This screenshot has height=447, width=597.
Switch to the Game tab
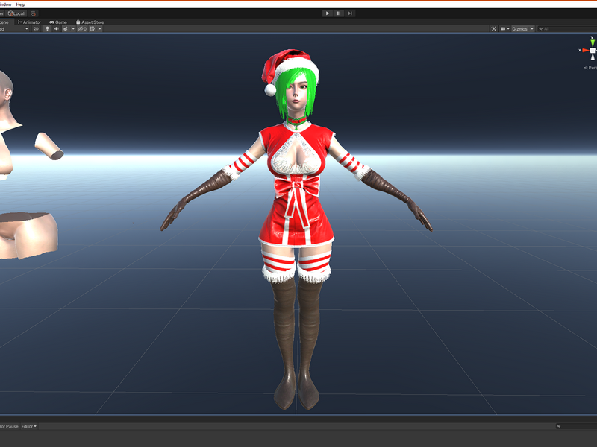(x=58, y=22)
